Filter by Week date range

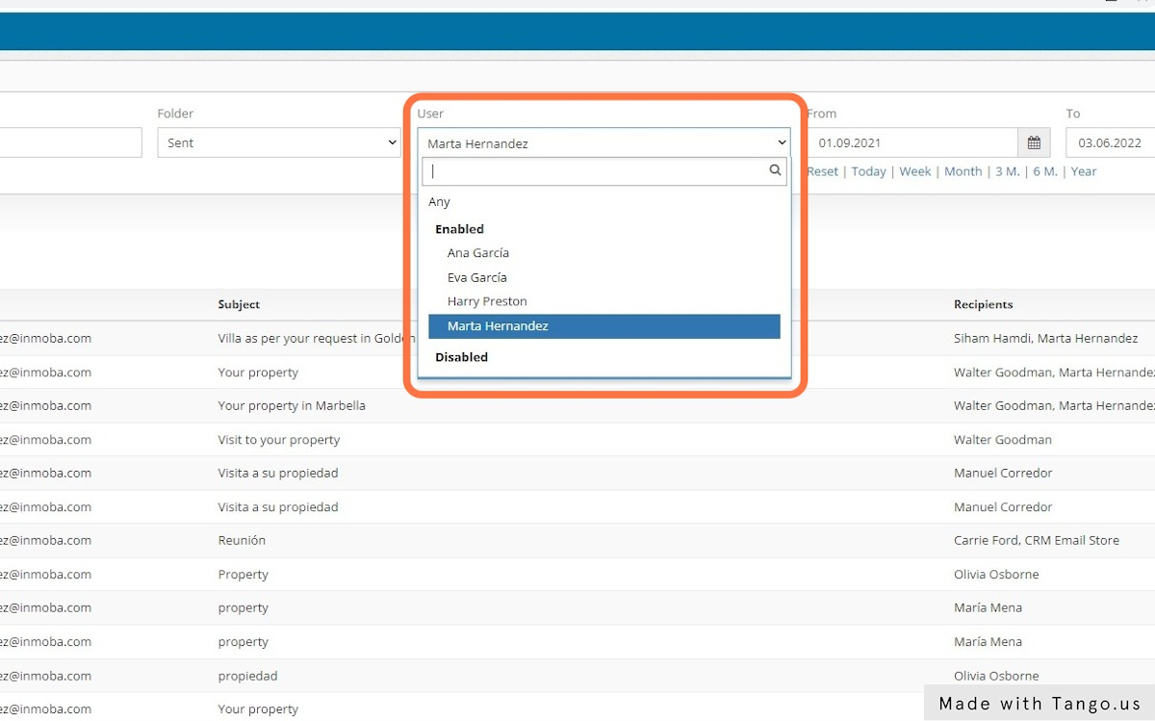pos(914,171)
